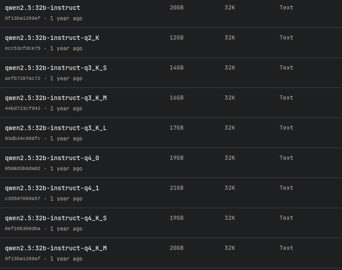The width and height of the screenshot is (342, 270).
Task: Select the qwen2.5:32b-instruct-q3_K_S tag
Action: point(56,68)
